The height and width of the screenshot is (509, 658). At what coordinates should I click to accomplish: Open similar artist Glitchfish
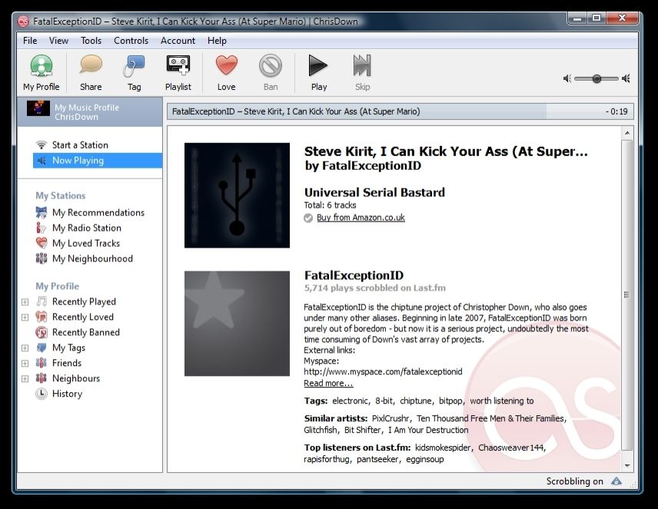tap(321, 430)
